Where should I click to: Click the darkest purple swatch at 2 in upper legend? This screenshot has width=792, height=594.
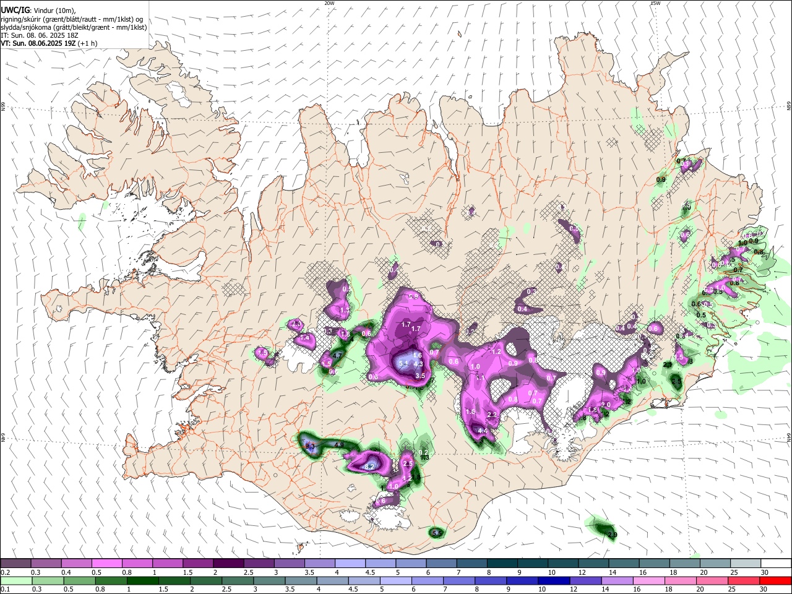(x=228, y=563)
